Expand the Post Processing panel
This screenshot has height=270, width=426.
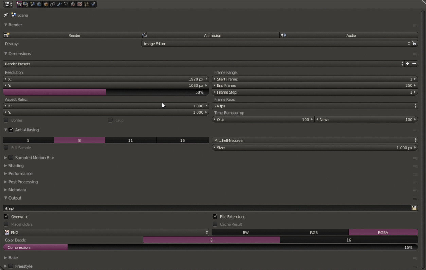pyautogui.click(x=6, y=182)
